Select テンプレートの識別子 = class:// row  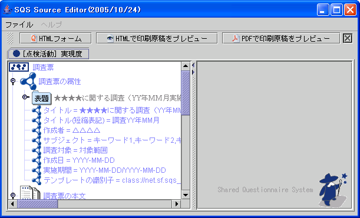tap(112, 180)
